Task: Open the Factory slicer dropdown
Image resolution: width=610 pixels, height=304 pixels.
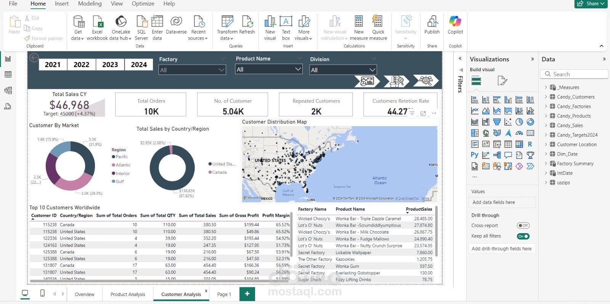Action: click(192, 70)
